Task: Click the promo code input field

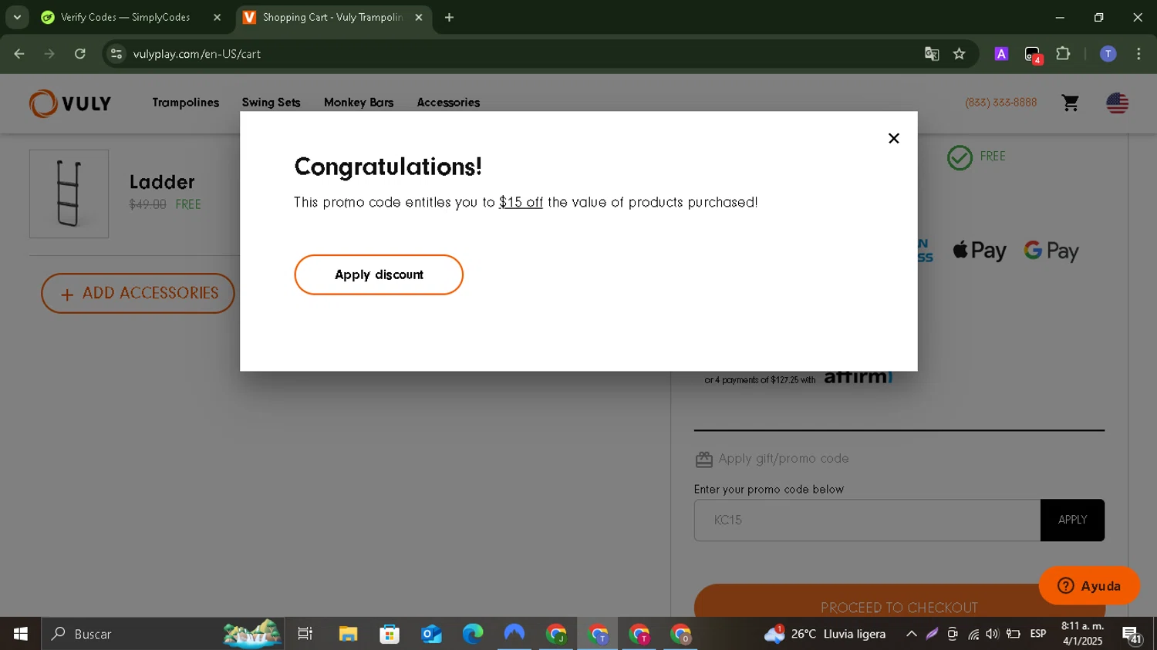Action: [867, 520]
